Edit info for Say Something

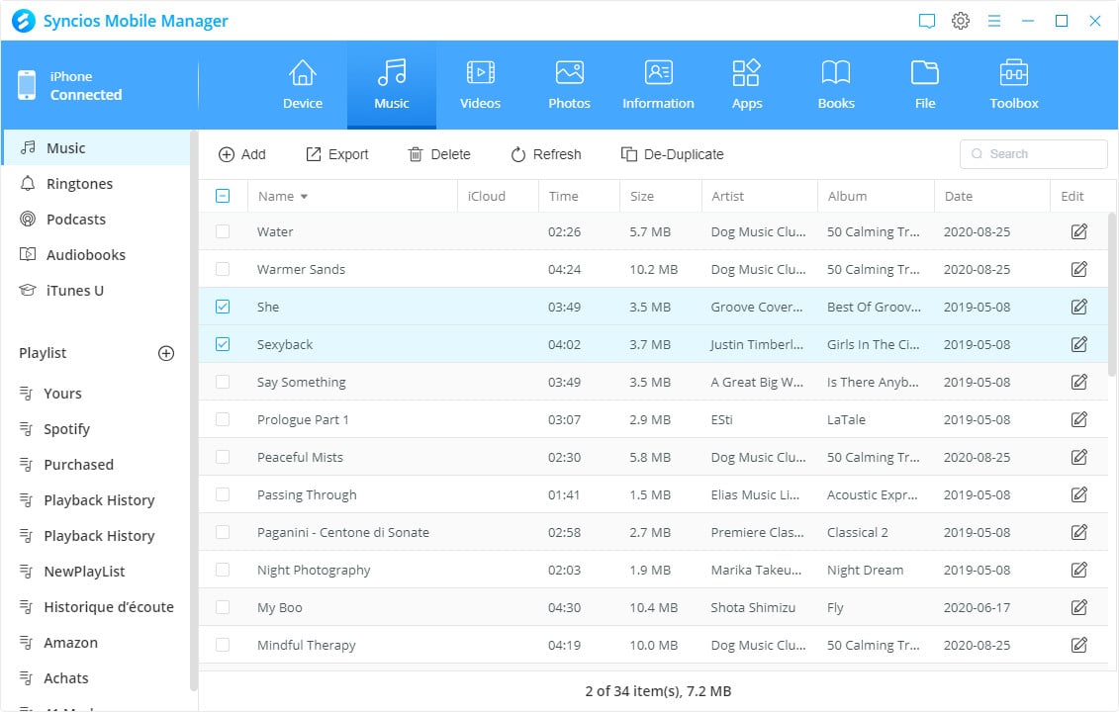pos(1079,382)
